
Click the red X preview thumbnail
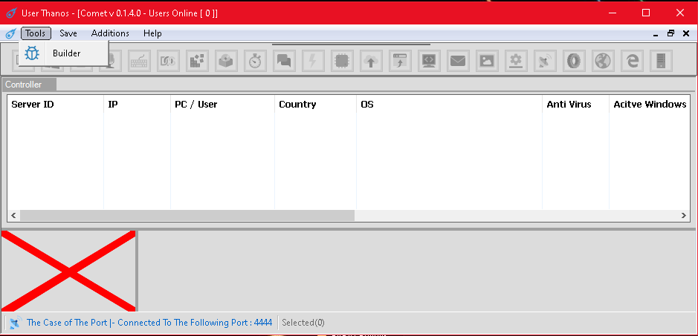point(68,271)
